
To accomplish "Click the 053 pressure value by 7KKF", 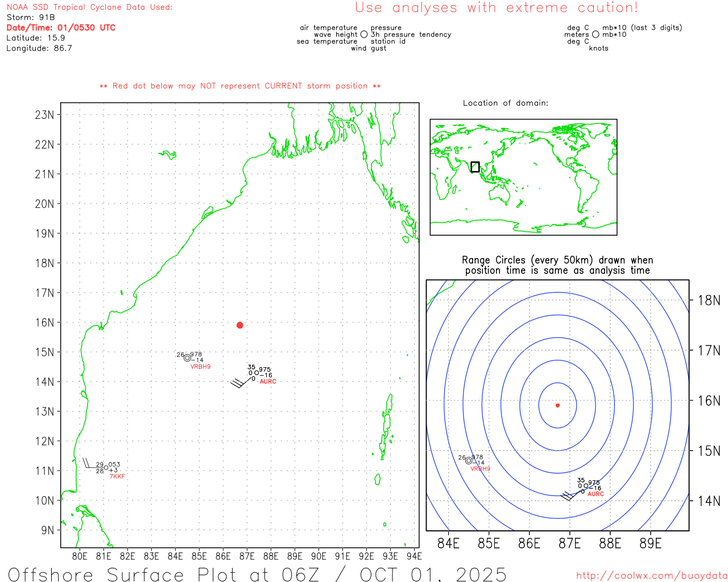I will (114, 465).
